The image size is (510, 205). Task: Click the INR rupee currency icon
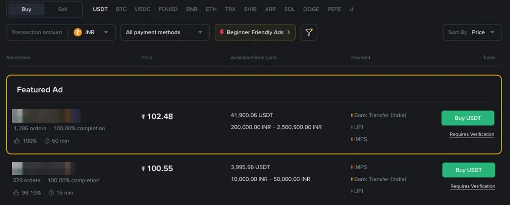(78, 32)
